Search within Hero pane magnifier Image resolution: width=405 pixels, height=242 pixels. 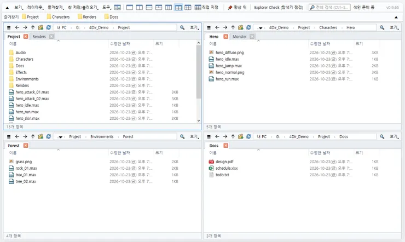382,27
